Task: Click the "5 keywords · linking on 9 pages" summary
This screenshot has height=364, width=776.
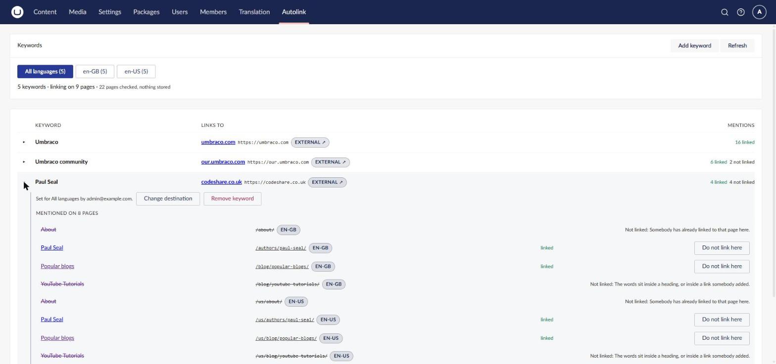Action: [56, 87]
